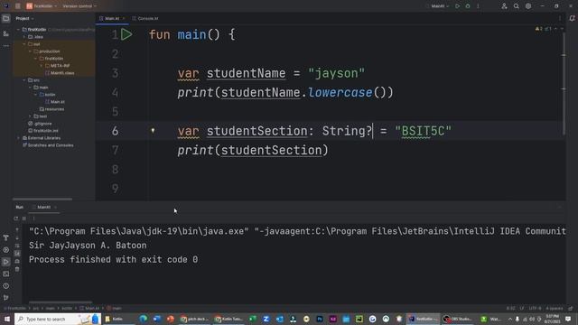Select resources folder in project tree

(52, 109)
